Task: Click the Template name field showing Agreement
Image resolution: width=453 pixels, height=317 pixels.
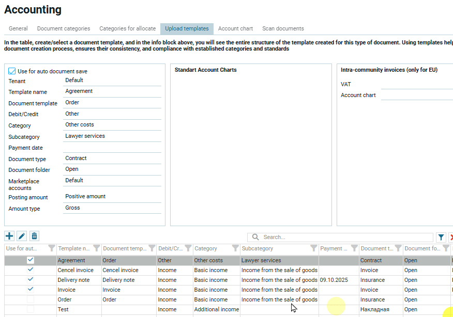Action: [112, 91]
